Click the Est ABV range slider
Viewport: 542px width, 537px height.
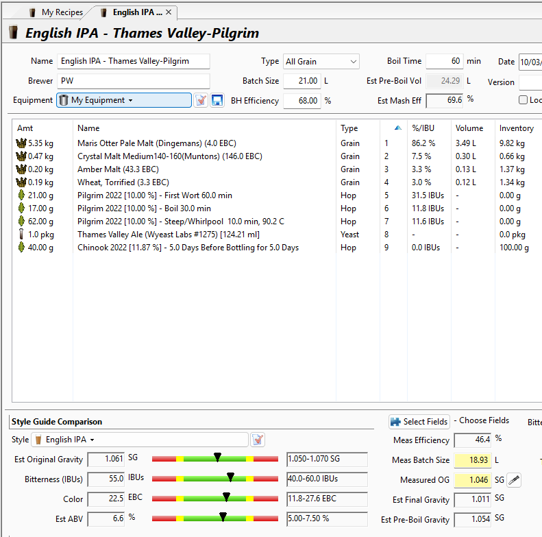coord(215,518)
